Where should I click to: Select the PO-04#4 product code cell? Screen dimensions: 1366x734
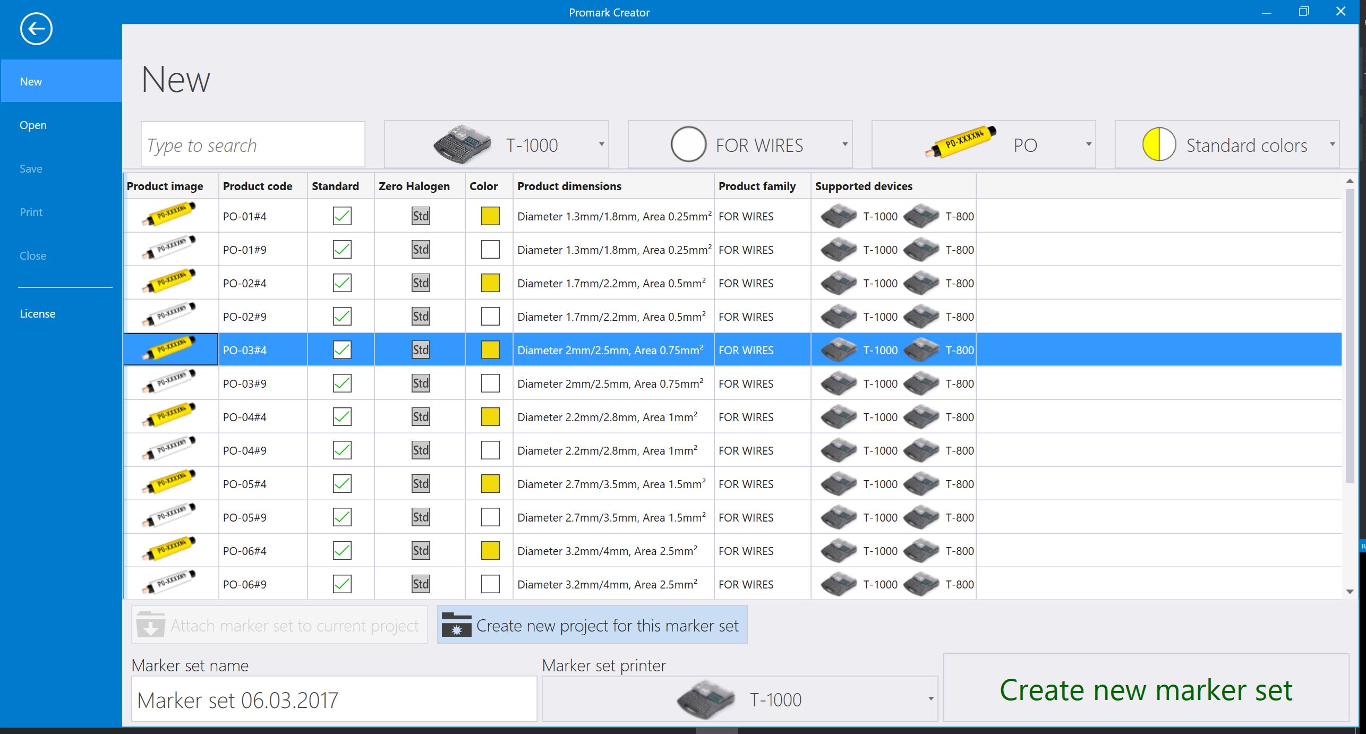click(x=263, y=417)
